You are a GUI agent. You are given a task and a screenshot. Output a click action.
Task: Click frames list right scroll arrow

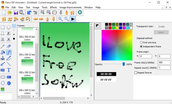pos(33,97)
